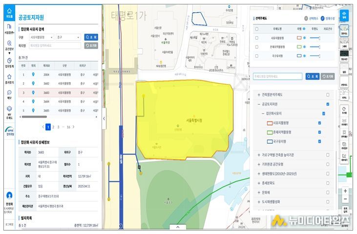Click the MY 주제도 layers icon
The height and width of the screenshot is (234, 357).
coord(9,111)
